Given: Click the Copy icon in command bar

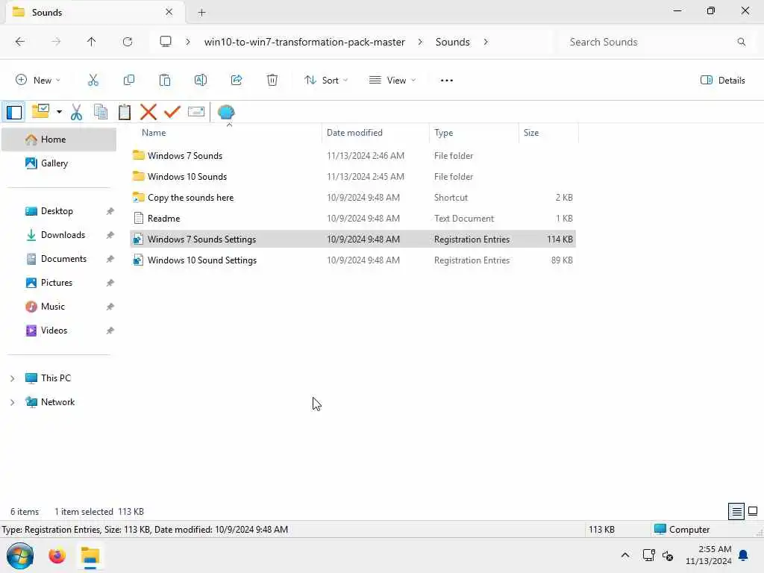Looking at the screenshot, I should (129, 81).
